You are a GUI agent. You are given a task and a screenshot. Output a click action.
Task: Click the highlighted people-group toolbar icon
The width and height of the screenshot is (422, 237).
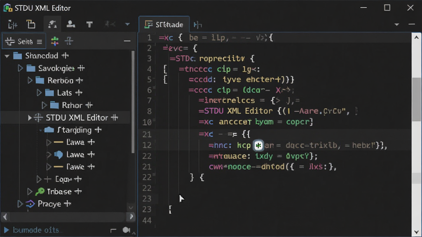click(52, 24)
